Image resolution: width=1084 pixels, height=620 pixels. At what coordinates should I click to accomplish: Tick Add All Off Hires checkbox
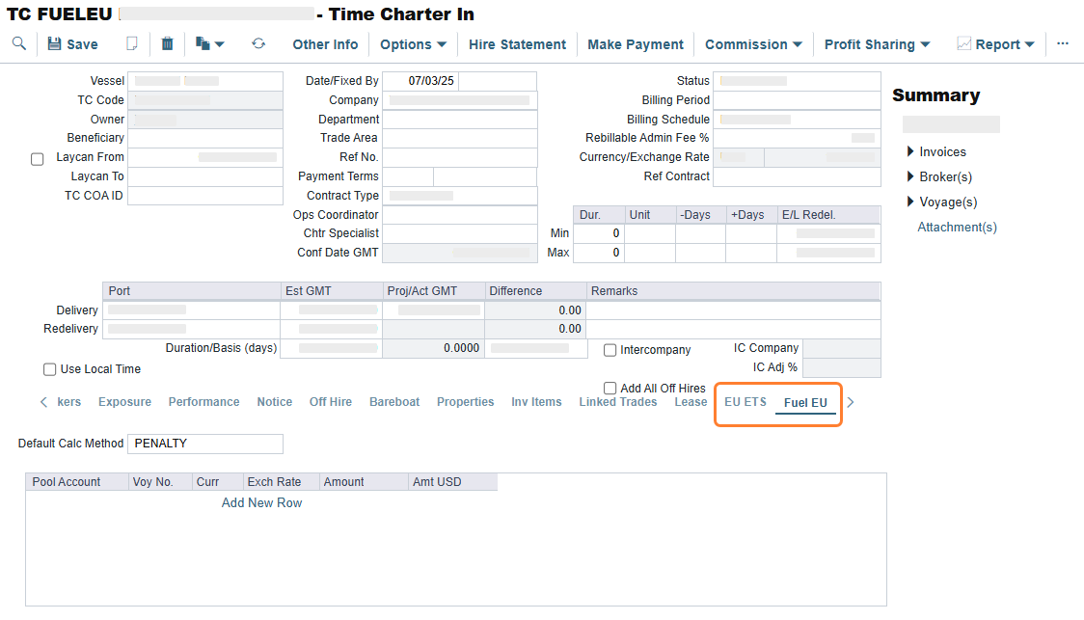click(610, 389)
